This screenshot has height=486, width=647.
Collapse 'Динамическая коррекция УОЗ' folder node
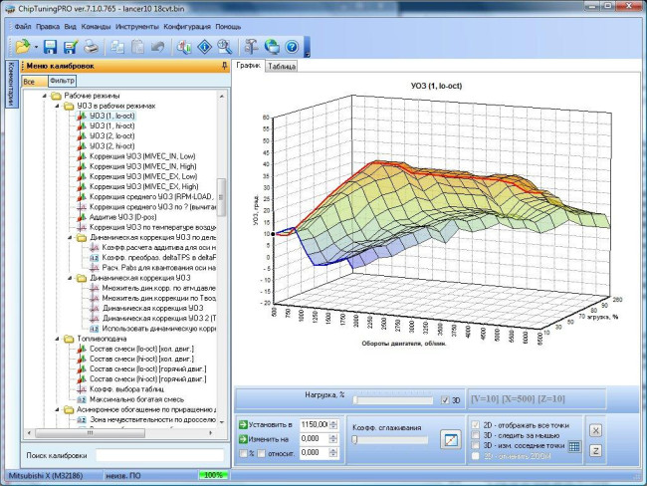click(x=70, y=278)
